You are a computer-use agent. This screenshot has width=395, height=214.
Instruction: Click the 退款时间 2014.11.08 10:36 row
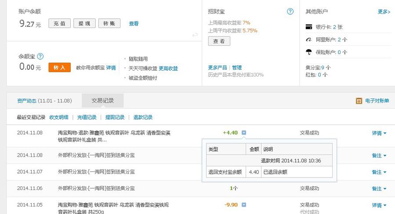[x=269, y=160]
